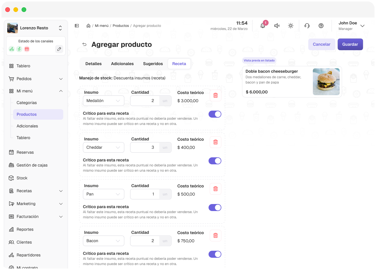Open the Bacon ingredient dropdown

103,241
